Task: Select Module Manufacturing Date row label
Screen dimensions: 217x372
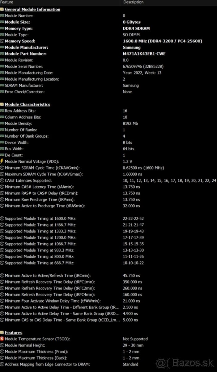Action: [29, 73]
